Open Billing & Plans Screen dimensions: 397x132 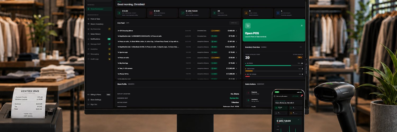coord(99,95)
